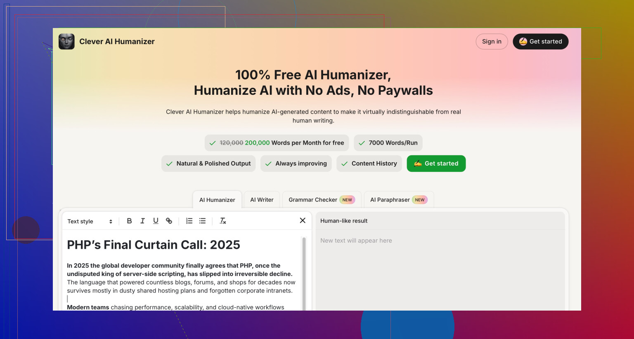Select the AI Paraphraser tab
The width and height of the screenshot is (634, 339).
tap(398, 200)
